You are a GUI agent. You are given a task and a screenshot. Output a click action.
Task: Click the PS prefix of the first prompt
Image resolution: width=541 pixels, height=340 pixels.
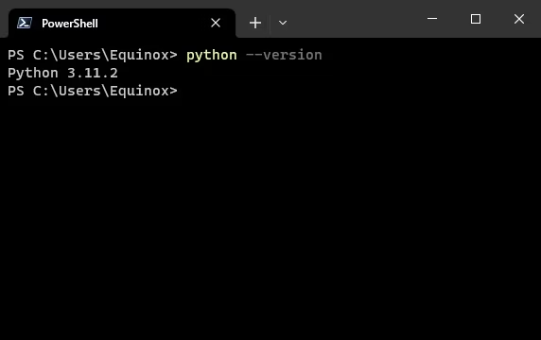tap(16, 55)
